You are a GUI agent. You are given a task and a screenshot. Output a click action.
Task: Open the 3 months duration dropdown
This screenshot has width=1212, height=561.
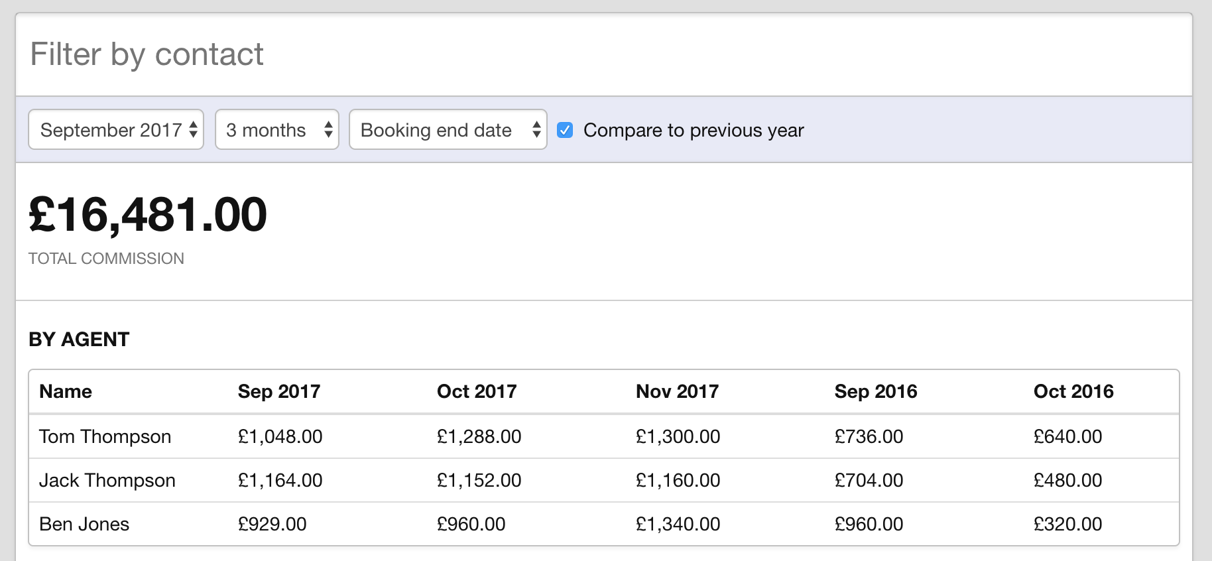pos(277,129)
